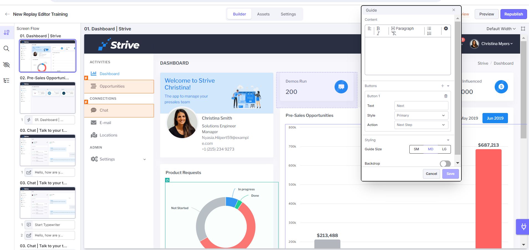This screenshot has height=250, width=529.
Task: Switch to the Builder tab
Action: (239, 14)
